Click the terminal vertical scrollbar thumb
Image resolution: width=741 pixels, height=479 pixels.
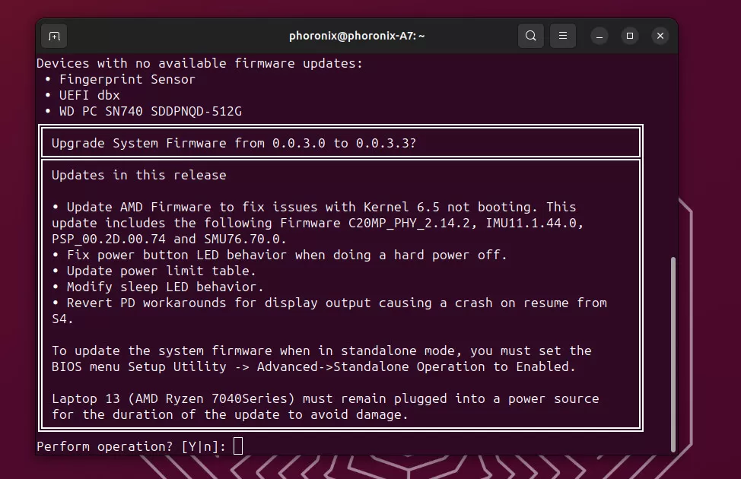(x=672, y=354)
